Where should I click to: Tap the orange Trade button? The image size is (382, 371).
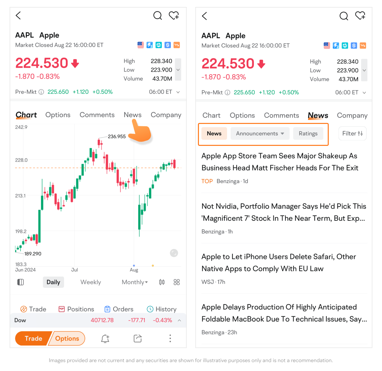(33, 338)
